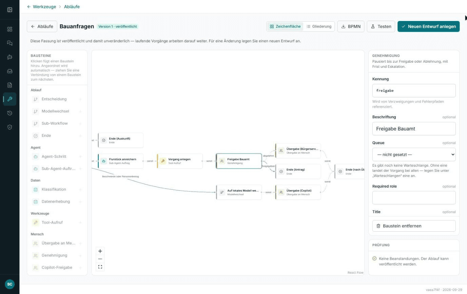Select the Freigabe Bauamt node

(239, 161)
